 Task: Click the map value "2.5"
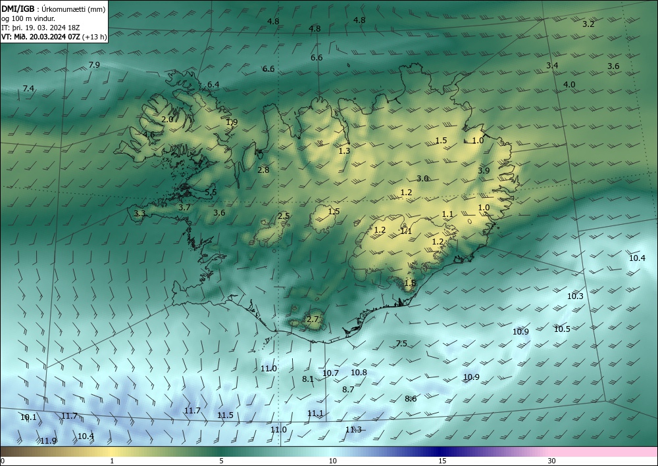284,216
